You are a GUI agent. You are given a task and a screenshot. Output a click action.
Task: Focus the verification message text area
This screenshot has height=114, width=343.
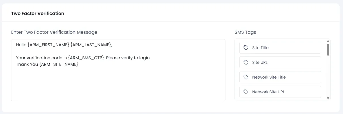118,85
